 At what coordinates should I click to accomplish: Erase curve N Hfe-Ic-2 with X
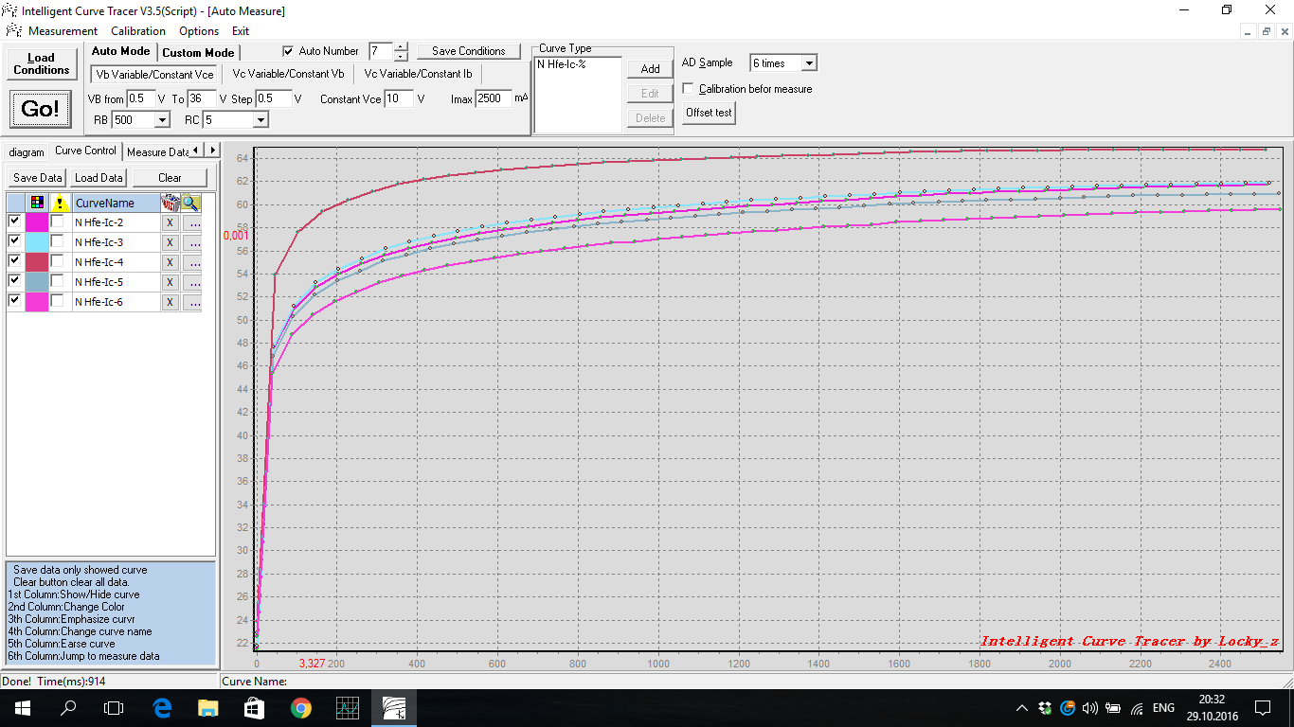pyautogui.click(x=170, y=222)
